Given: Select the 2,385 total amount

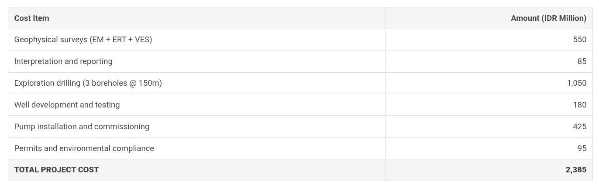Looking at the screenshot, I should click(x=576, y=170).
